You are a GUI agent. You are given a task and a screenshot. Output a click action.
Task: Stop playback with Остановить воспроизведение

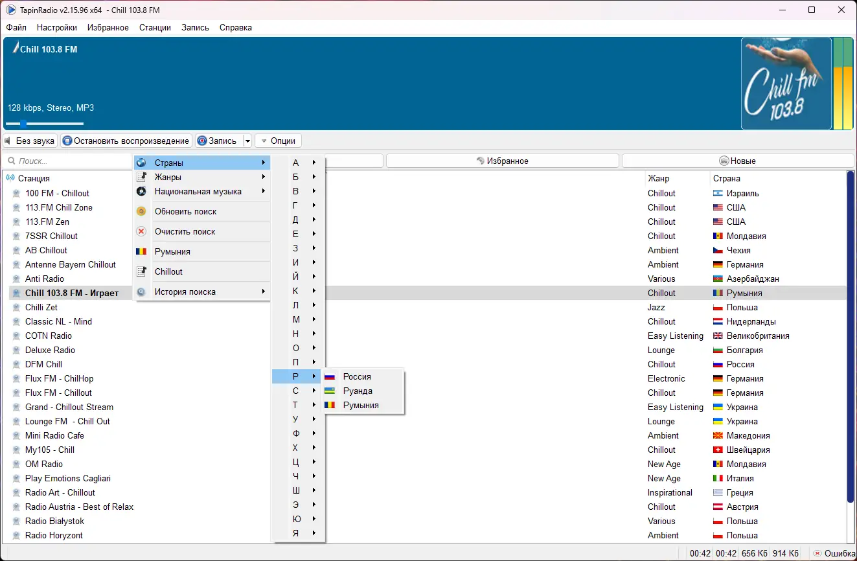pos(126,141)
